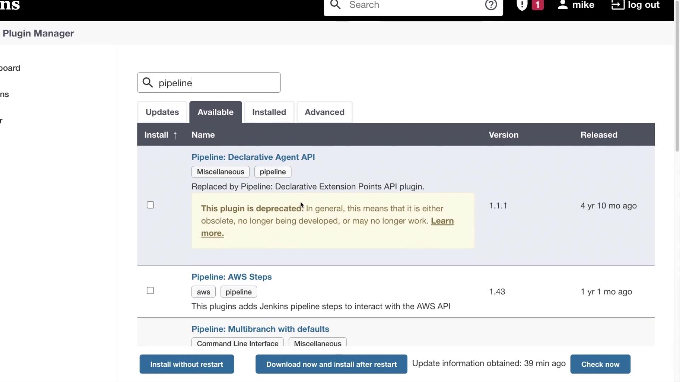This screenshot has height=382, width=680.
Task: Select the Pipeline: AWS Steps checkbox
Action: coord(150,291)
